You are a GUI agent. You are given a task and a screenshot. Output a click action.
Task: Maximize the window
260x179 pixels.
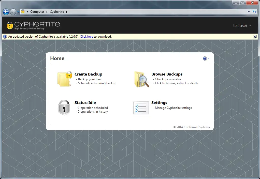click(243, 3)
